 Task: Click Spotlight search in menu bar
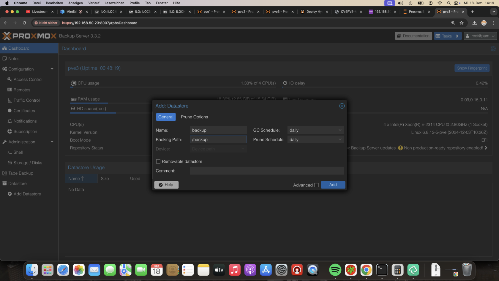(449, 3)
